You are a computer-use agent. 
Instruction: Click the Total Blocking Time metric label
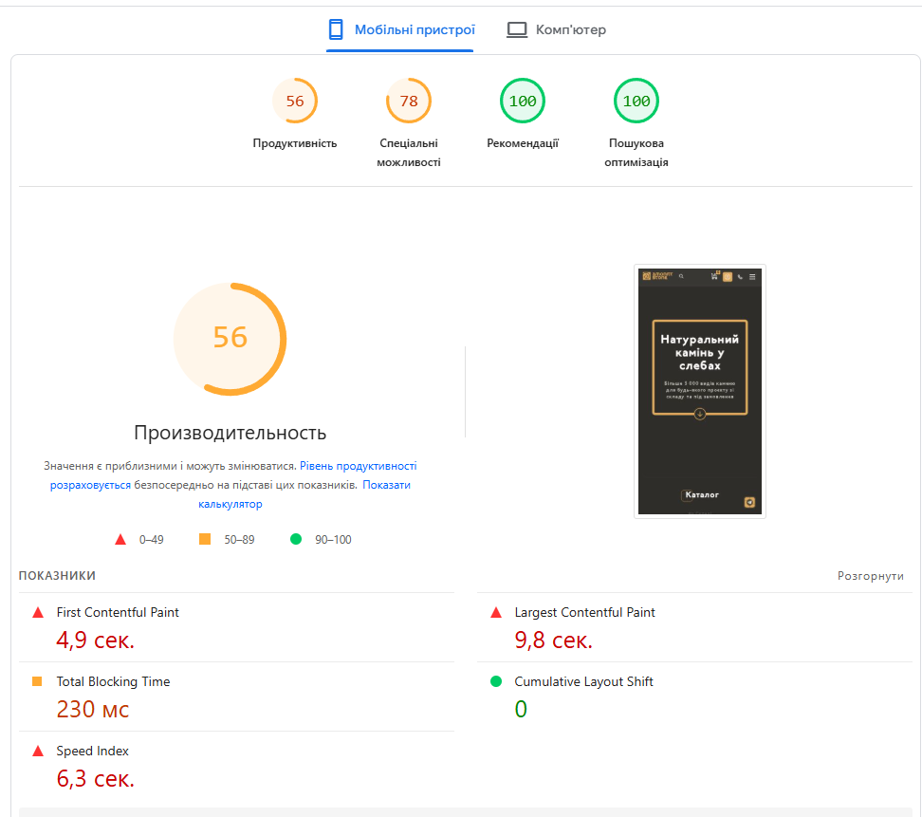[x=113, y=681]
